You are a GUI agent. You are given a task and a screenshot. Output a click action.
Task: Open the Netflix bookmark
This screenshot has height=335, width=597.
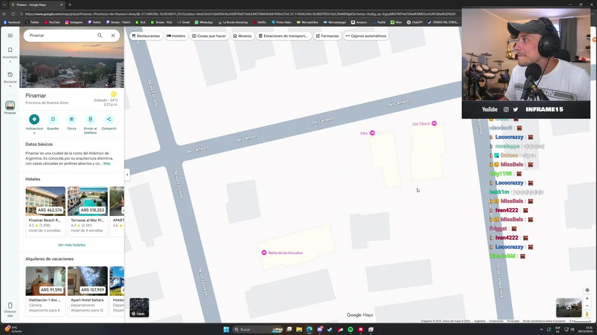(x=259, y=22)
